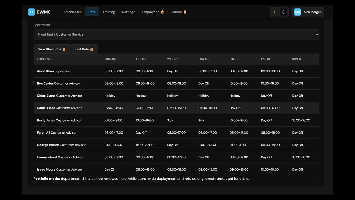This screenshot has height=200, width=355.
Task: Open the Employees navigation item
Action: 153,12
